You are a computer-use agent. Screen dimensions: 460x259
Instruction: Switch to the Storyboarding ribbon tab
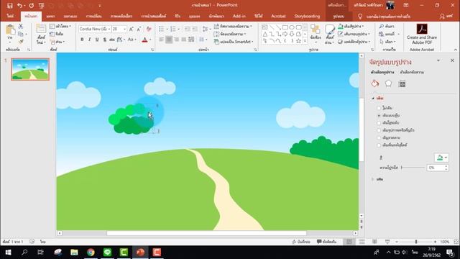[307, 16]
